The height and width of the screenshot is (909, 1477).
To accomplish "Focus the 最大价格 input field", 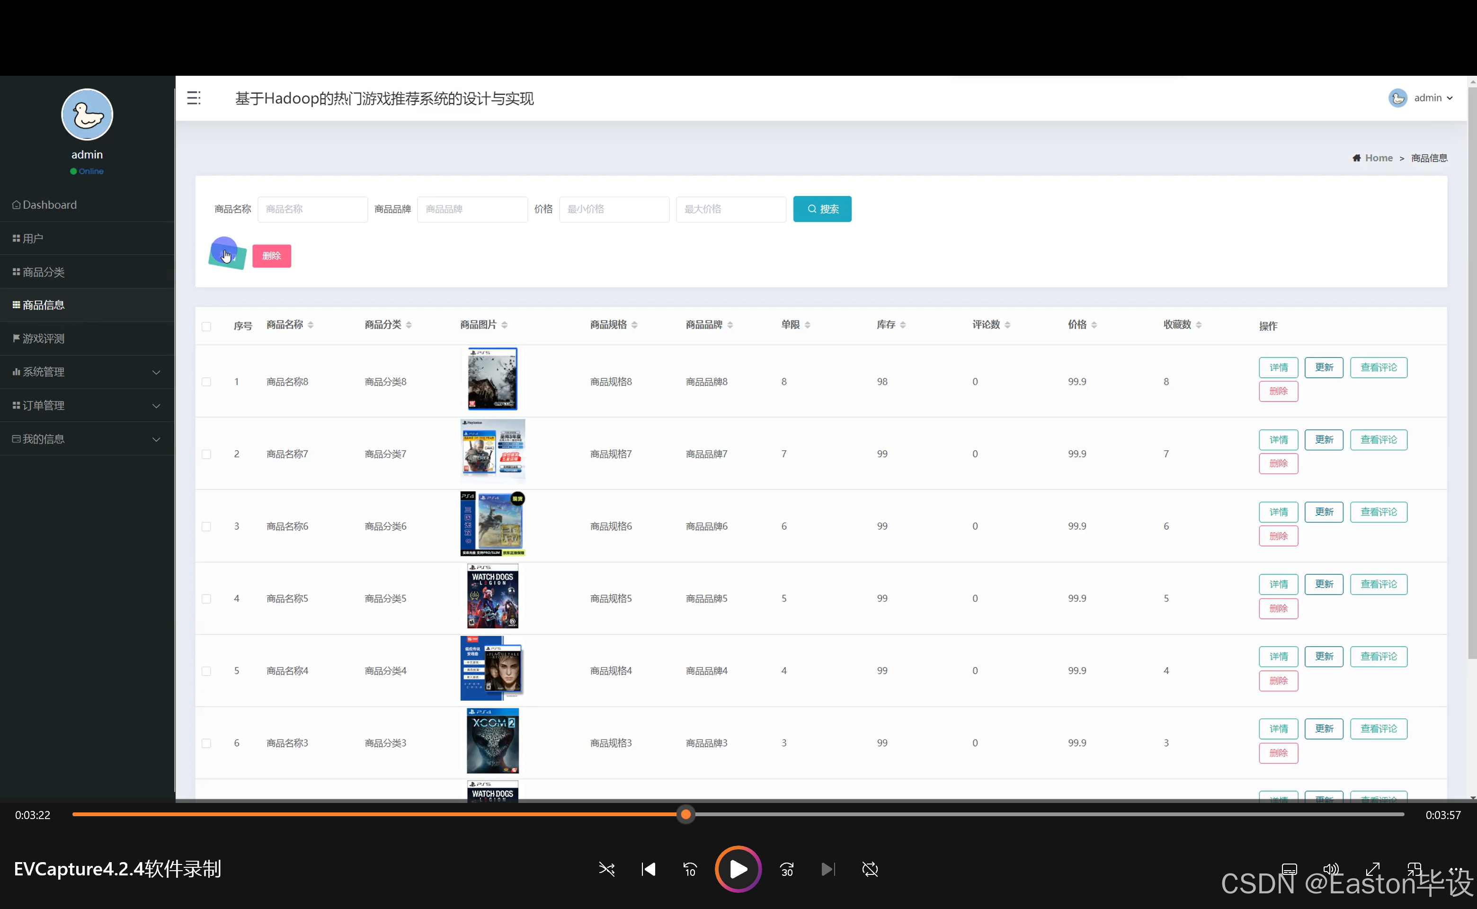I will click(x=731, y=209).
